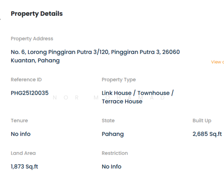Image resolution: width=224 pixels, height=172 pixels.
Task: Click the Land Area label
Action: click(23, 153)
